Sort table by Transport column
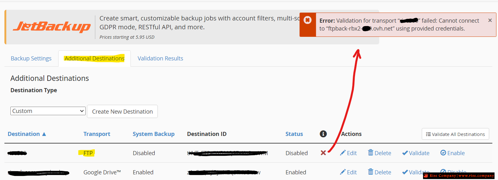Screen dimensions: 498x180 (x=97, y=134)
